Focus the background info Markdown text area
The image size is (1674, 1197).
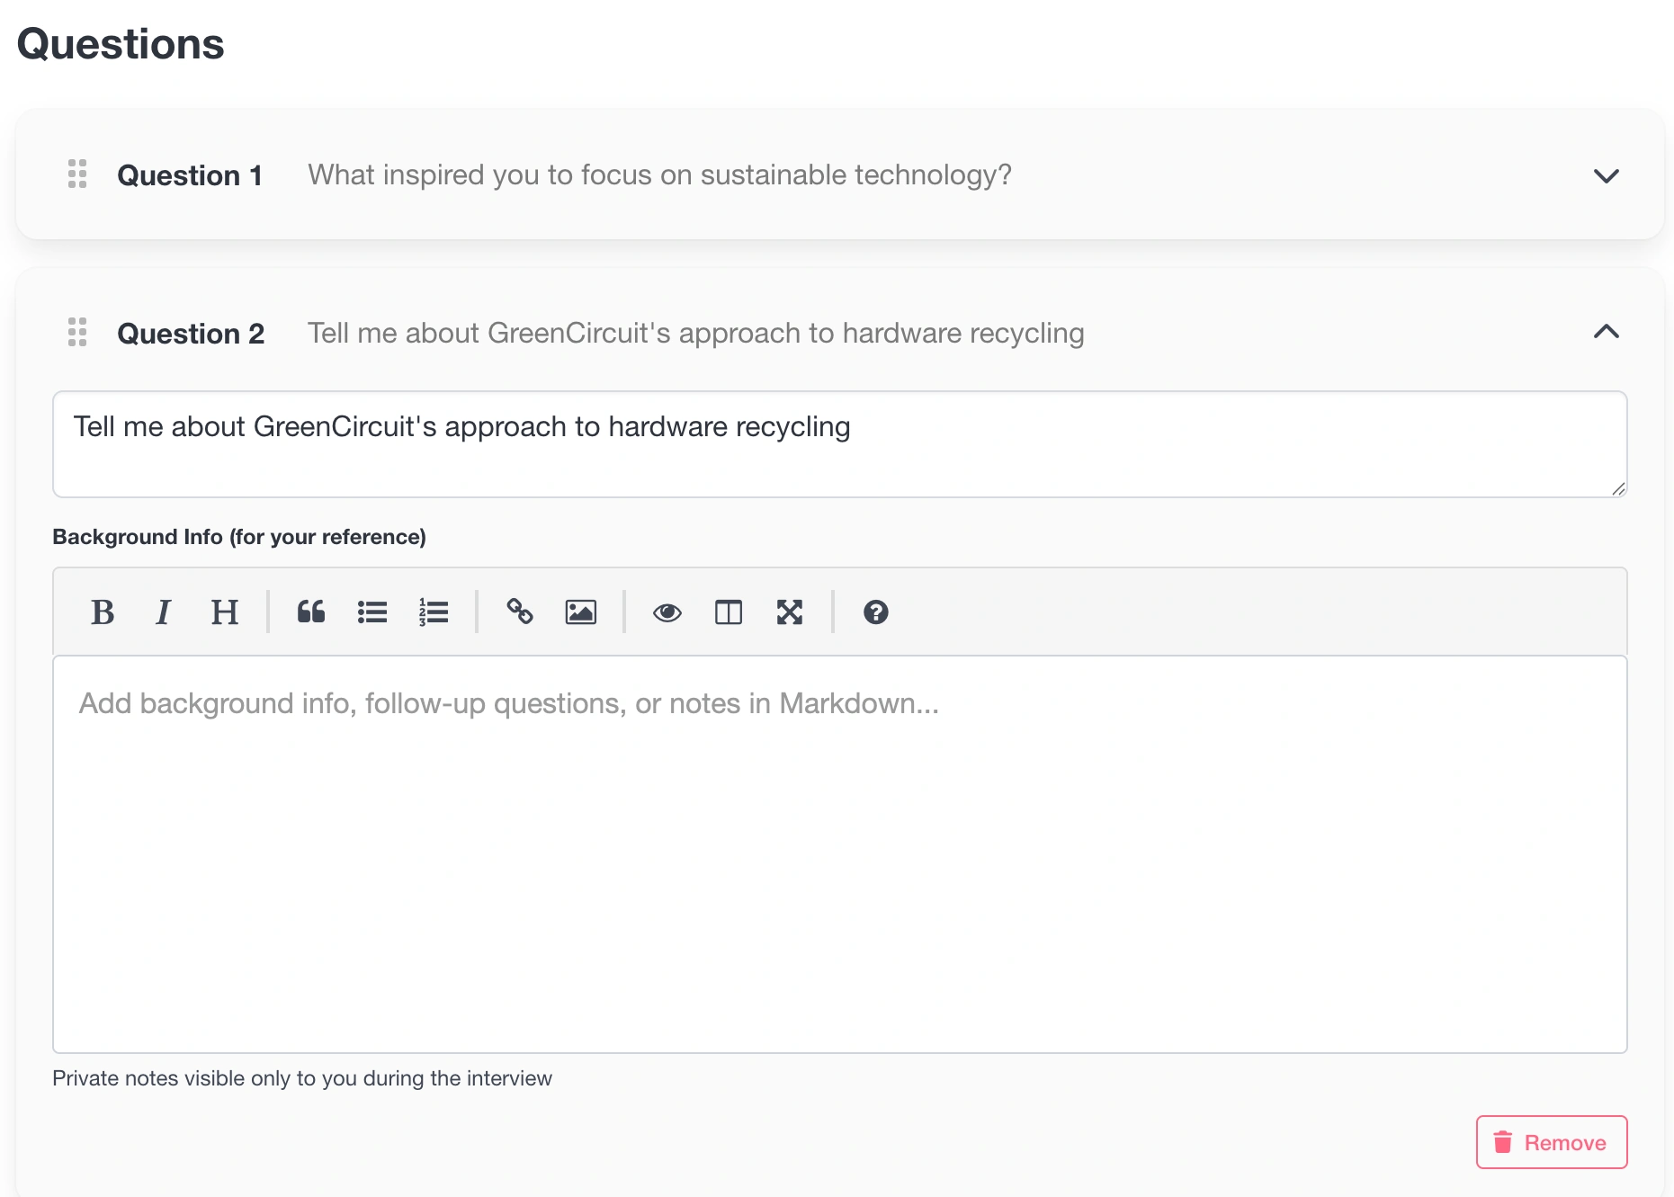click(x=838, y=854)
